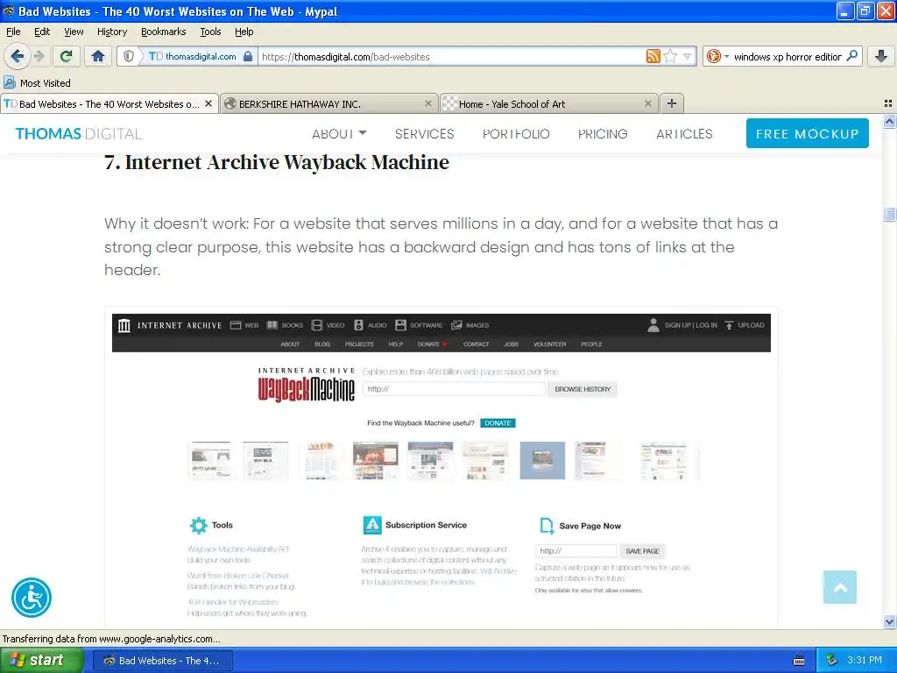Open the File menu
Viewport: 897px width, 673px height.
click(x=13, y=32)
